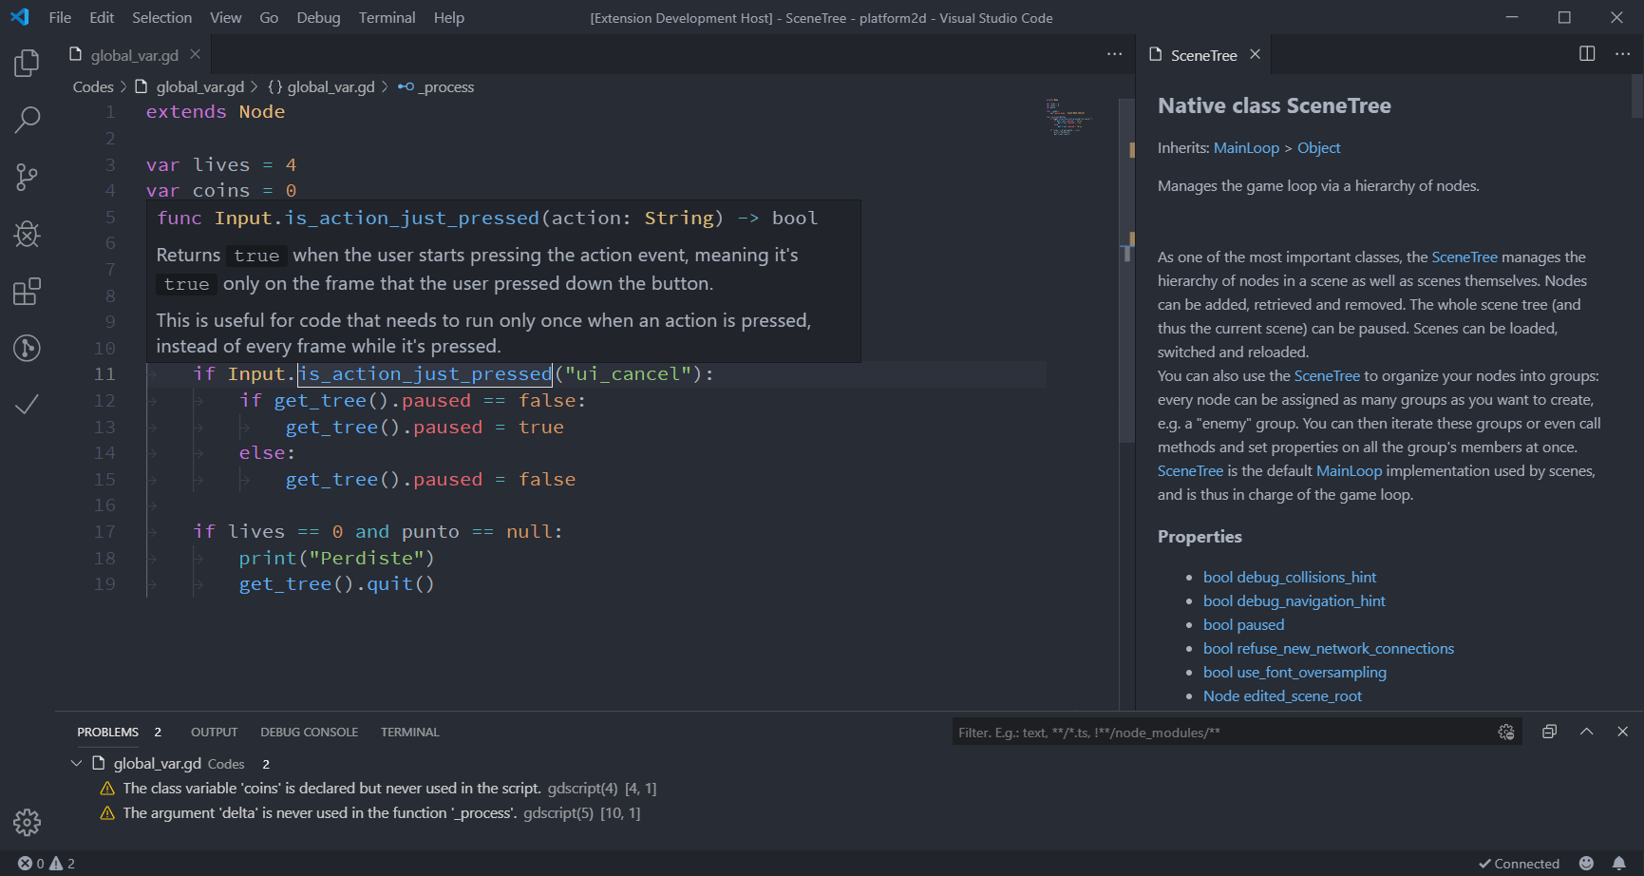Screen dimensions: 1644x876
Task: Open the editor actions overflow menu (ellipsis)
Action: pyautogui.click(x=1114, y=54)
